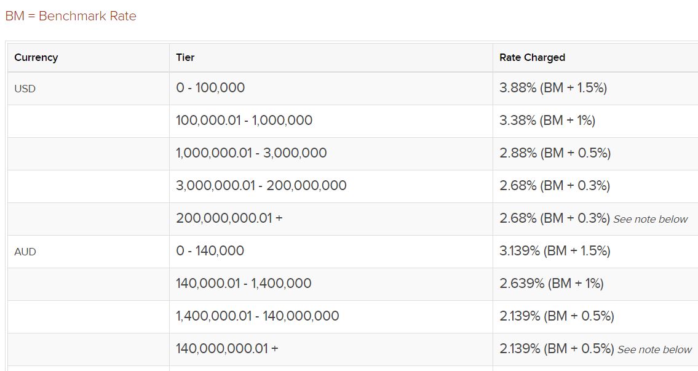Screen dimensions: 698x371
Task: Click the '3.88% (BM + 1.5%)' rate cell
Action: (x=552, y=88)
